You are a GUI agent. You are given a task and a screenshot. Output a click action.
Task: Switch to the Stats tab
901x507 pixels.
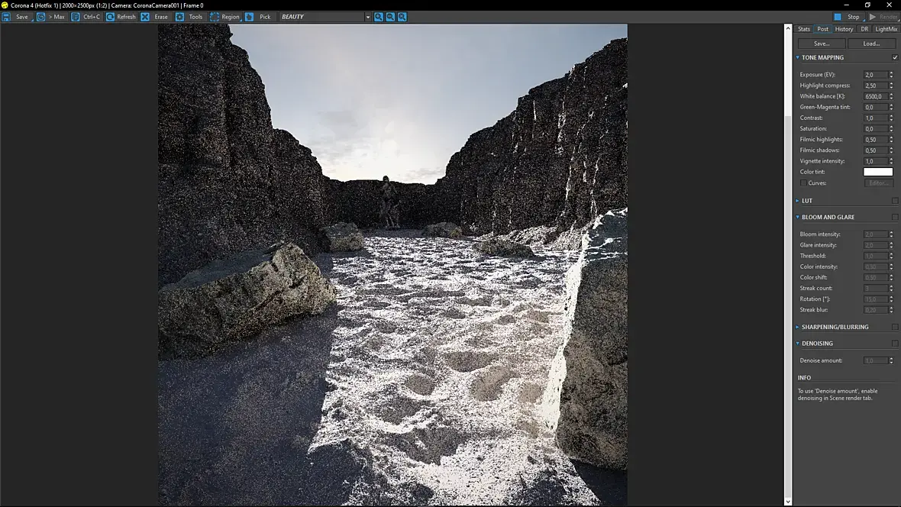(804, 29)
